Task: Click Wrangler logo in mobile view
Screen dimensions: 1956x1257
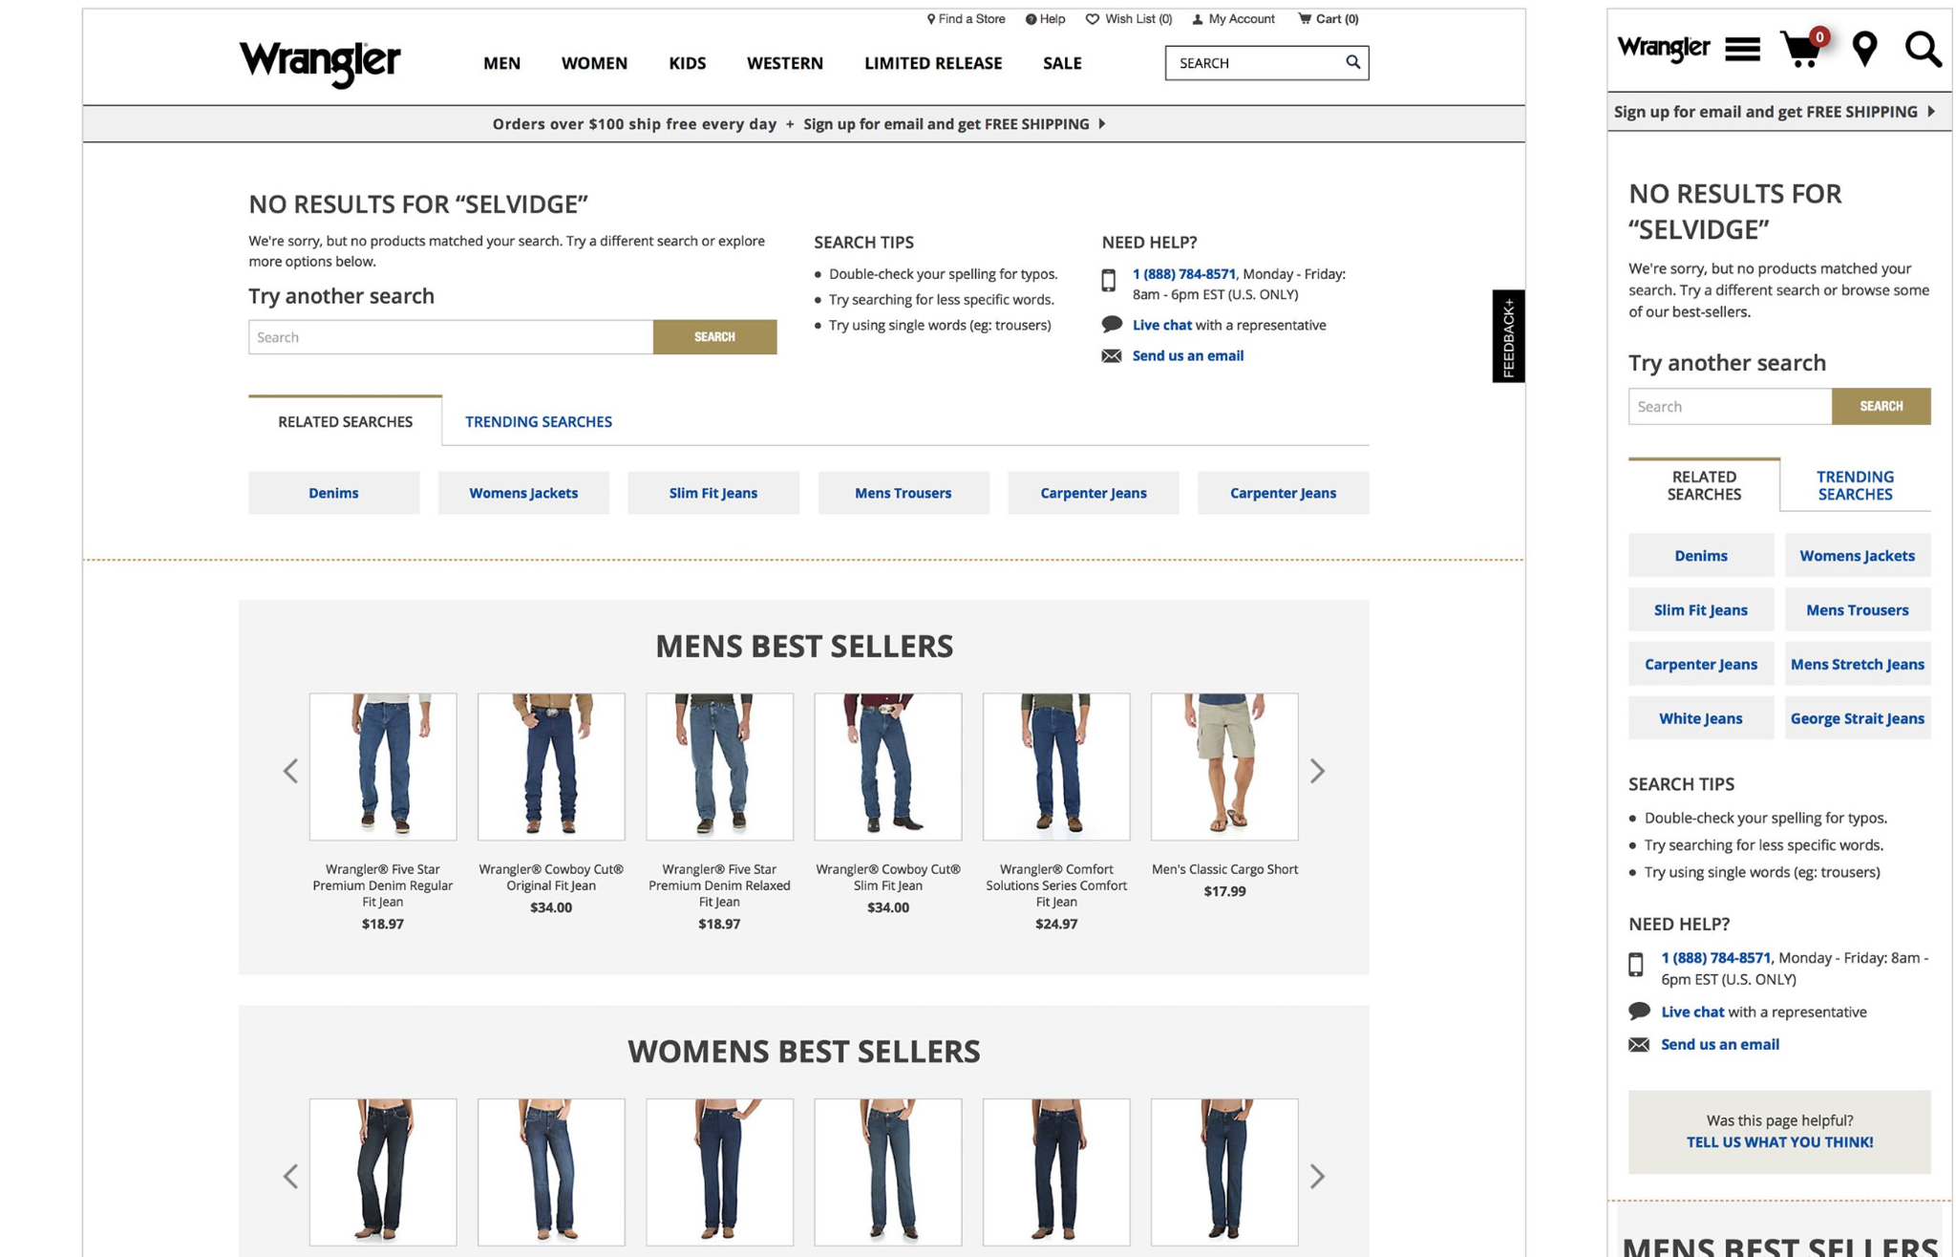Action: pos(1663,48)
